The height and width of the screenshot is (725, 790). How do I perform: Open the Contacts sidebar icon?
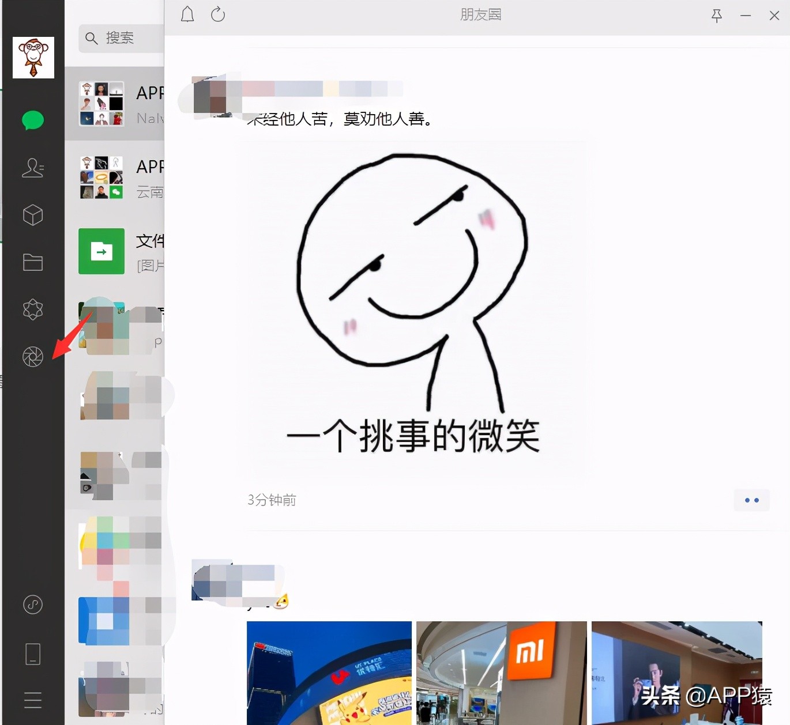[x=33, y=168]
